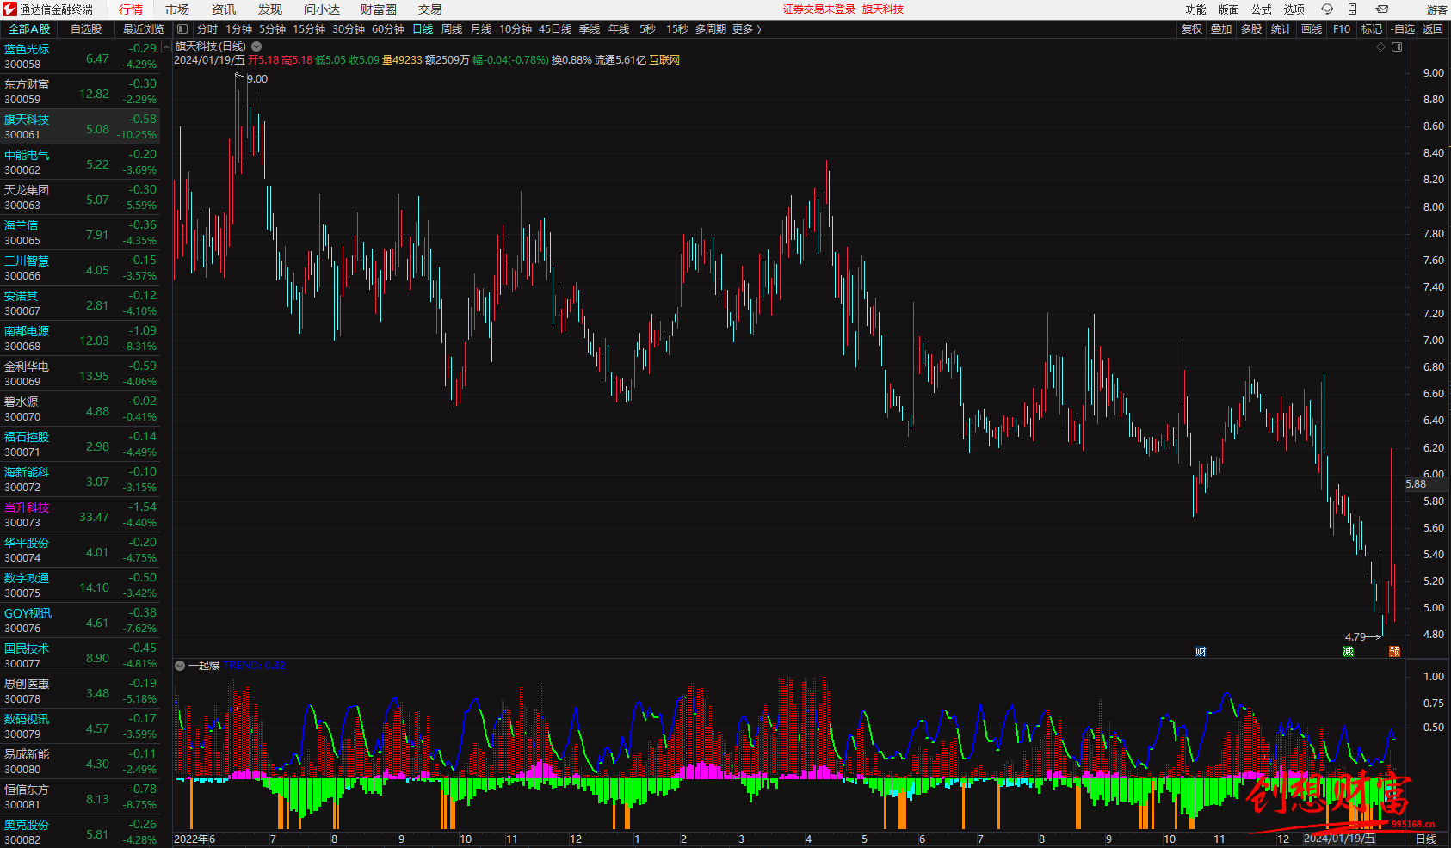Open the F10 company info button

click(1342, 29)
